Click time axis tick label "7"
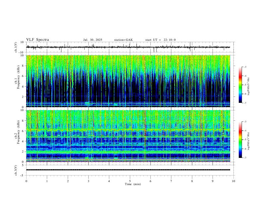263x203 pixels. (171, 181)
